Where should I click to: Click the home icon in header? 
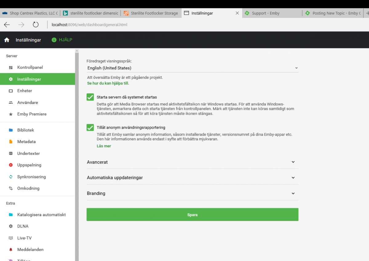(7, 40)
